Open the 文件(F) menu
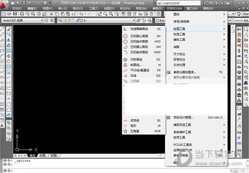The height and width of the screenshot is (173, 249). click(17, 9)
